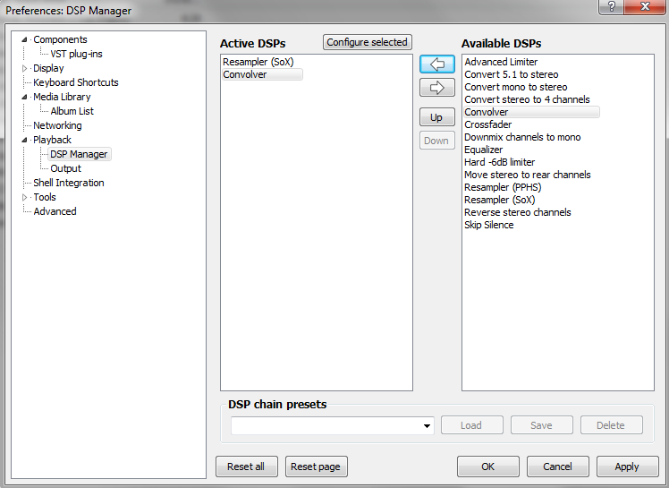Select Playback in the tree
Screen dimensions: 669x488
tap(52, 140)
